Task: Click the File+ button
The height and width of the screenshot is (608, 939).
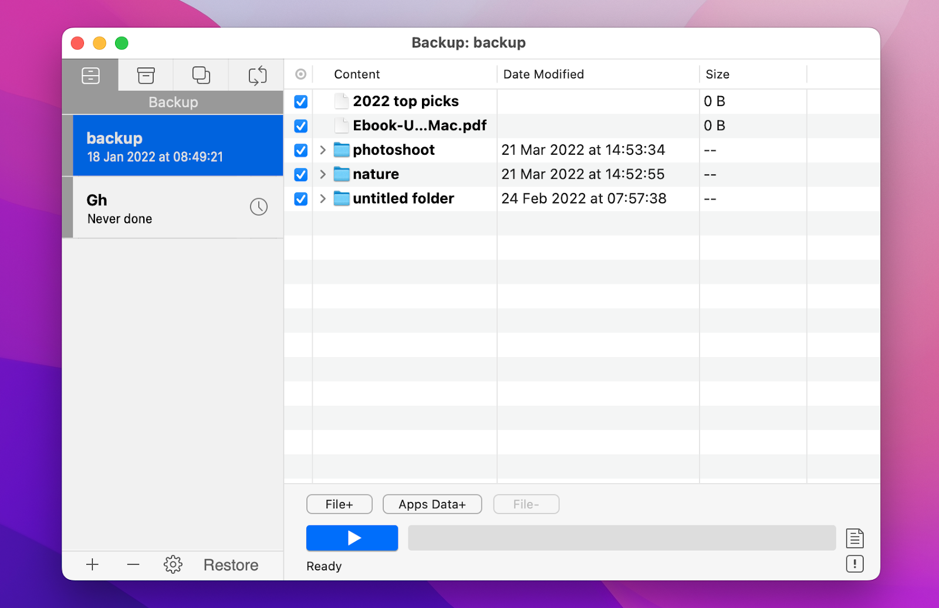Action: (x=339, y=504)
